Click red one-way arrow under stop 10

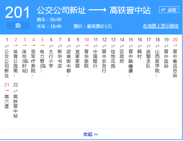[x=87, y=45]
